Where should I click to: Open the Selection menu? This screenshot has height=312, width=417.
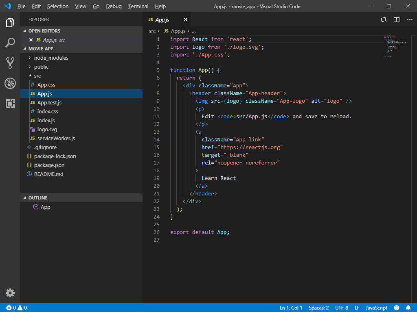(x=58, y=6)
